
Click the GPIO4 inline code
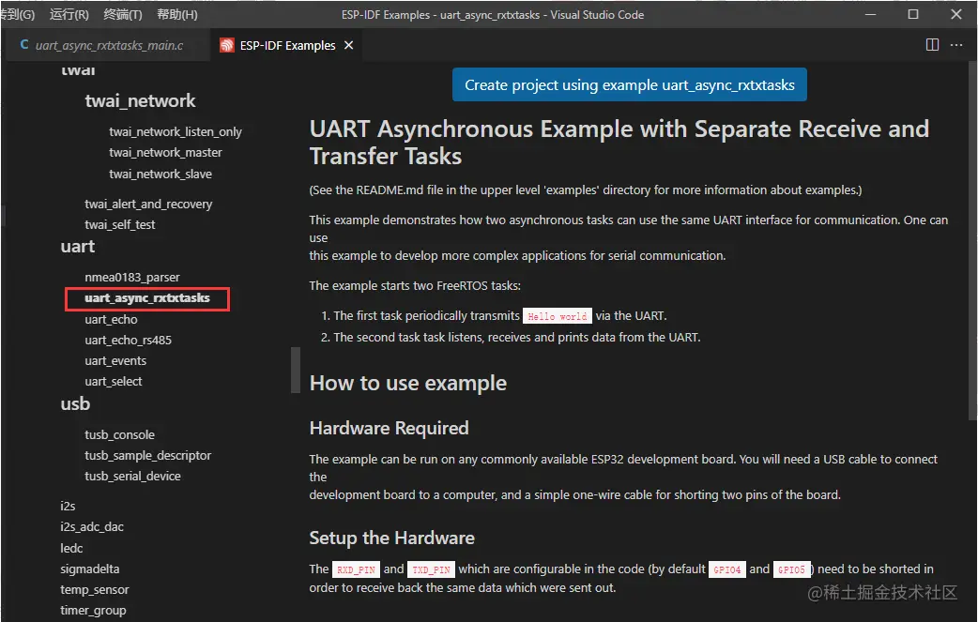click(x=726, y=569)
